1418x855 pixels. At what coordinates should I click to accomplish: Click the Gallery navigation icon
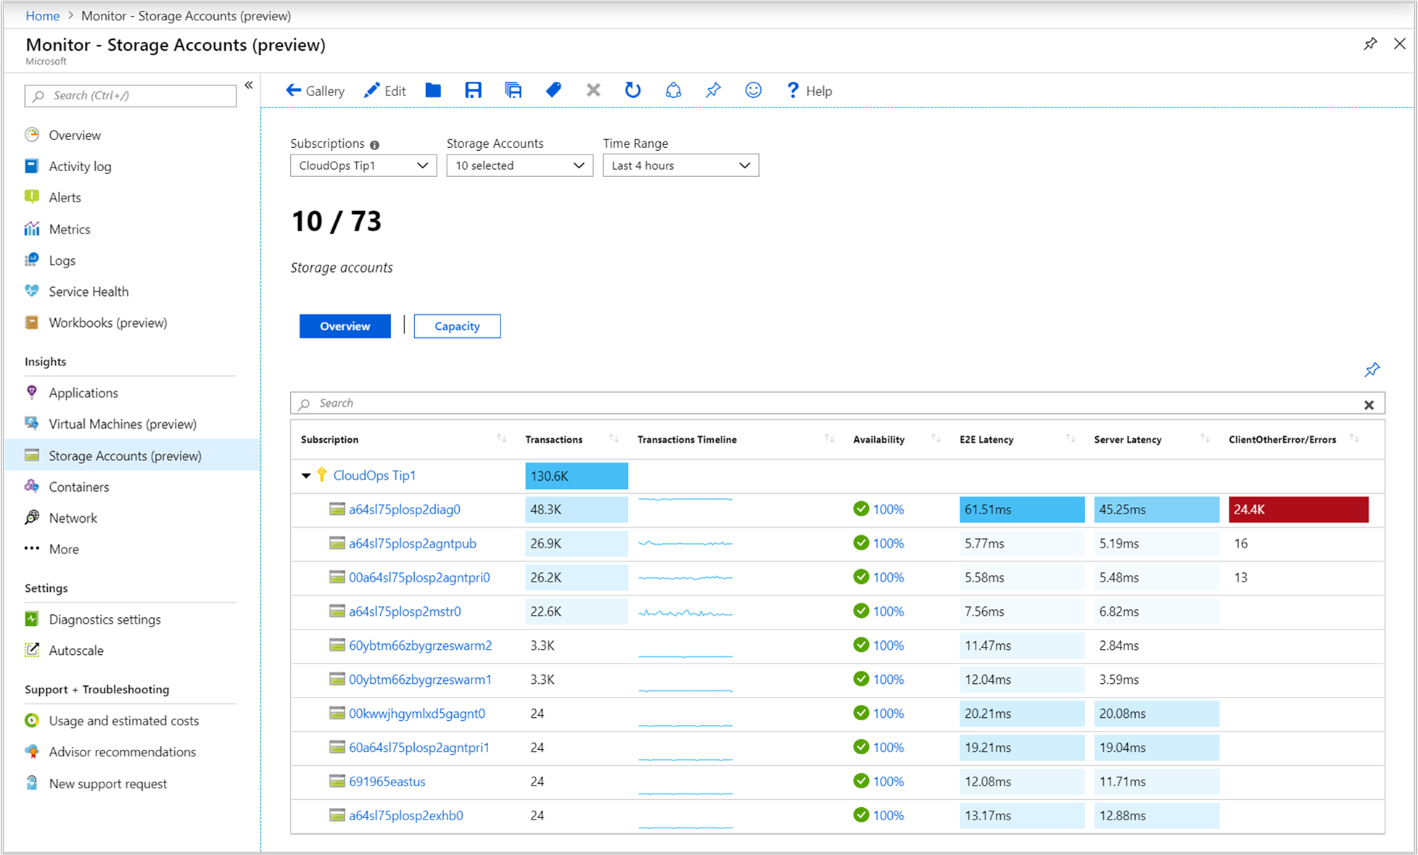click(x=313, y=90)
